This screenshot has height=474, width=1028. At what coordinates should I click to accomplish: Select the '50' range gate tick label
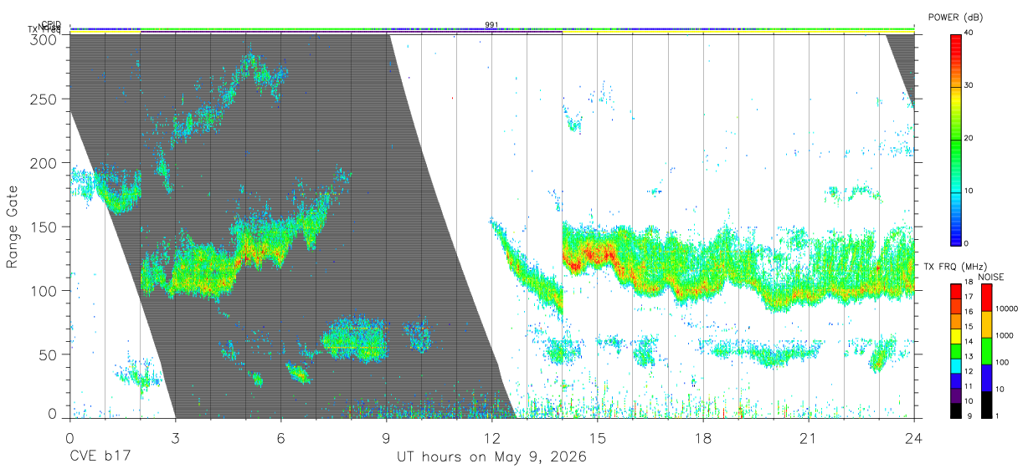48,354
